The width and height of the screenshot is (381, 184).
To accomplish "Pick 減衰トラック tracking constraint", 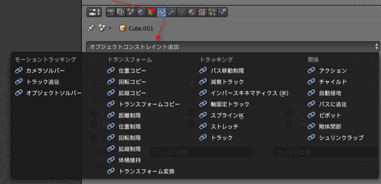I will [221, 82].
